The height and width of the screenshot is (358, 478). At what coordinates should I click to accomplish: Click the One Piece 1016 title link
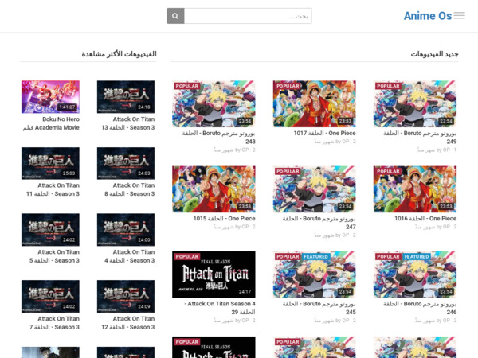(425, 218)
